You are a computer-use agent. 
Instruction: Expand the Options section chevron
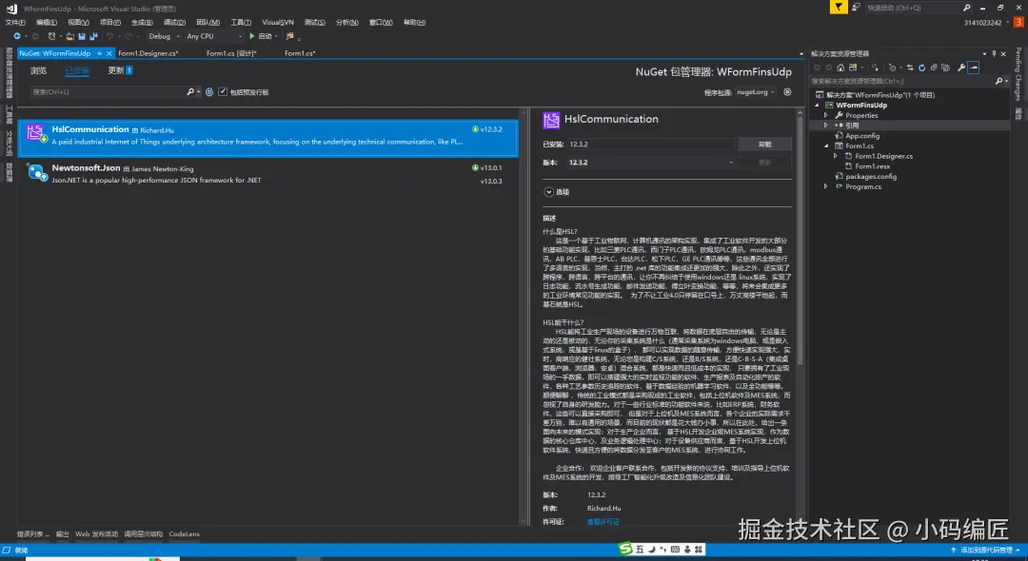click(x=549, y=192)
